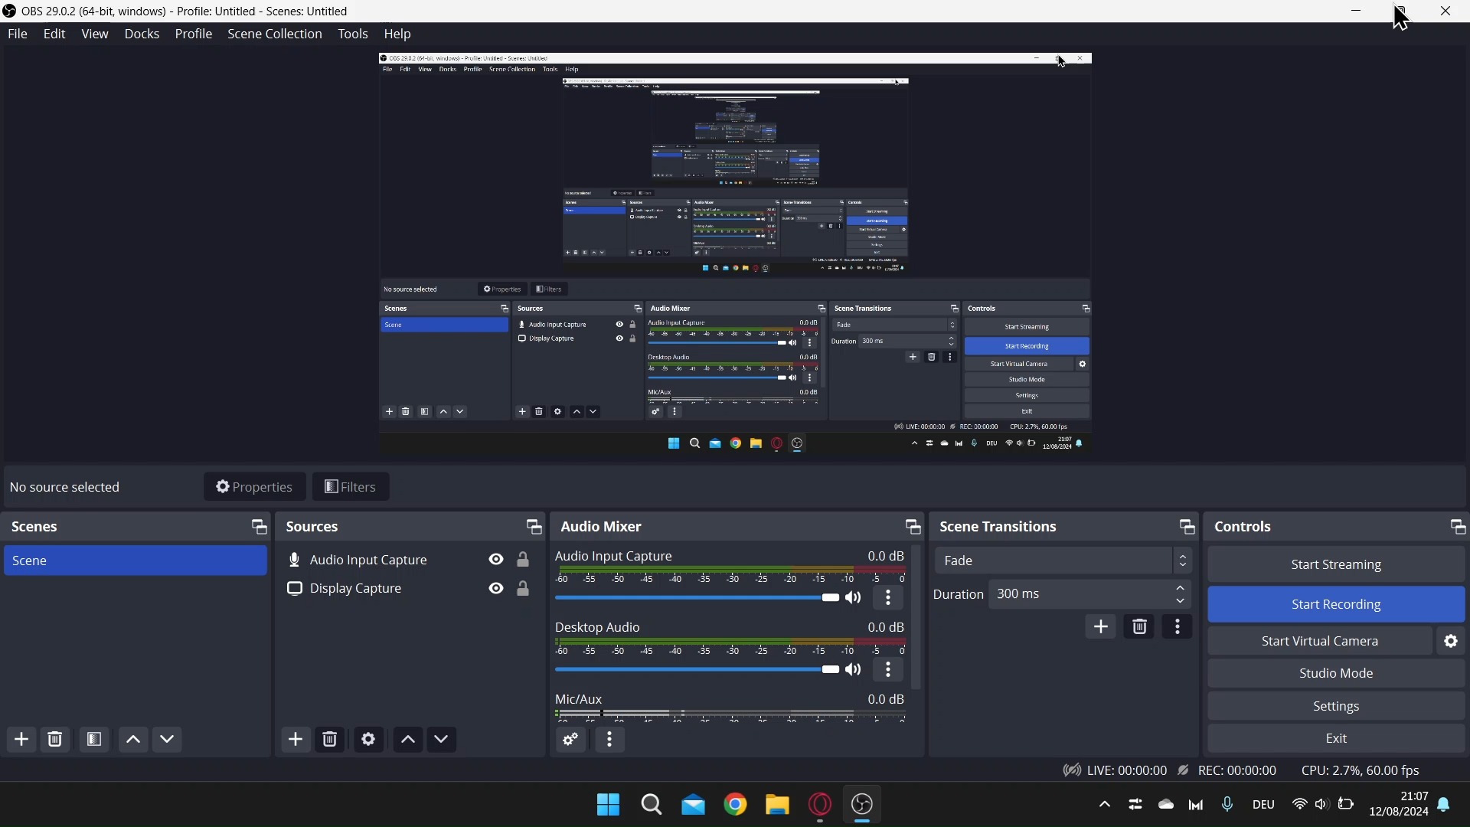1470x827 pixels.
Task: Open source properties gear icon
Action: (369, 740)
